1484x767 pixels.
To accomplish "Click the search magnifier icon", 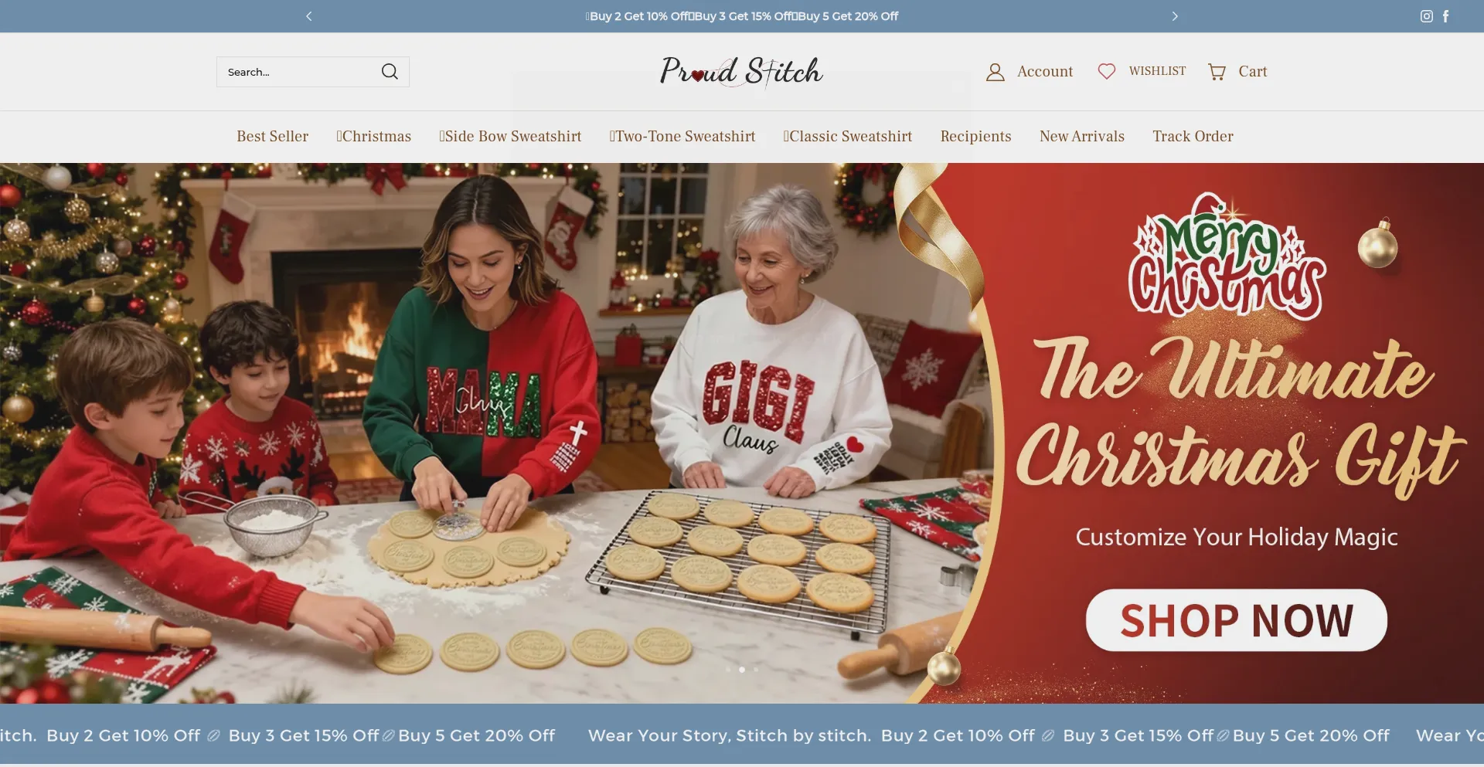I will pos(390,72).
